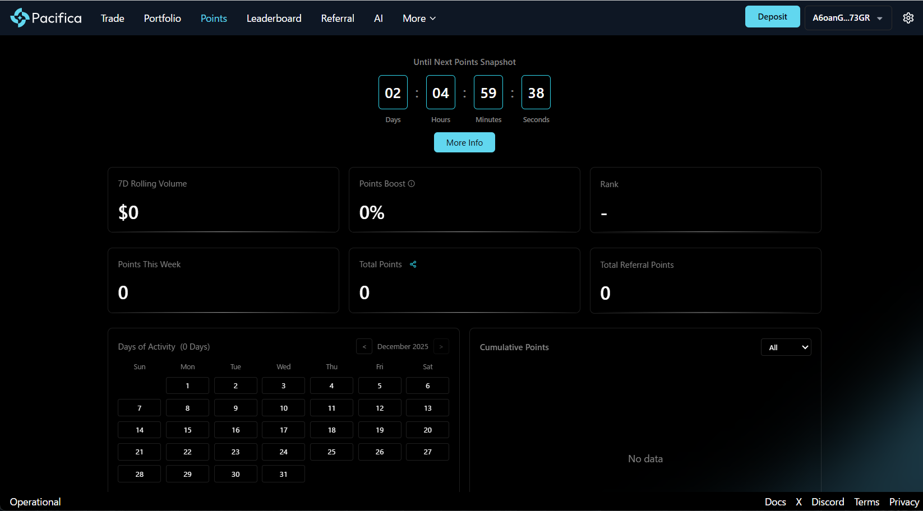Navigate to the Portfolio tab
Viewport: 923px width, 511px height.
pos(162,18)
